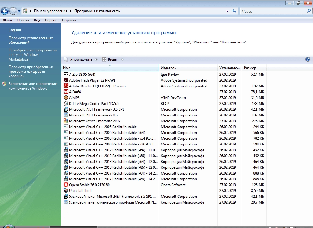Viewport: 313px width, 228px height.
Task: Click the Visual C++ 2005 Redistributable (x64) icon
Action: 66,132
